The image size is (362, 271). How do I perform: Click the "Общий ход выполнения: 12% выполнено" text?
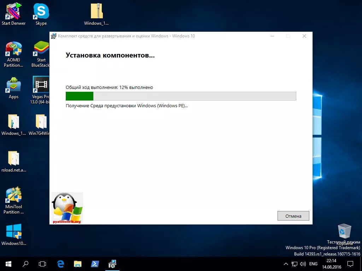[109, 88]
